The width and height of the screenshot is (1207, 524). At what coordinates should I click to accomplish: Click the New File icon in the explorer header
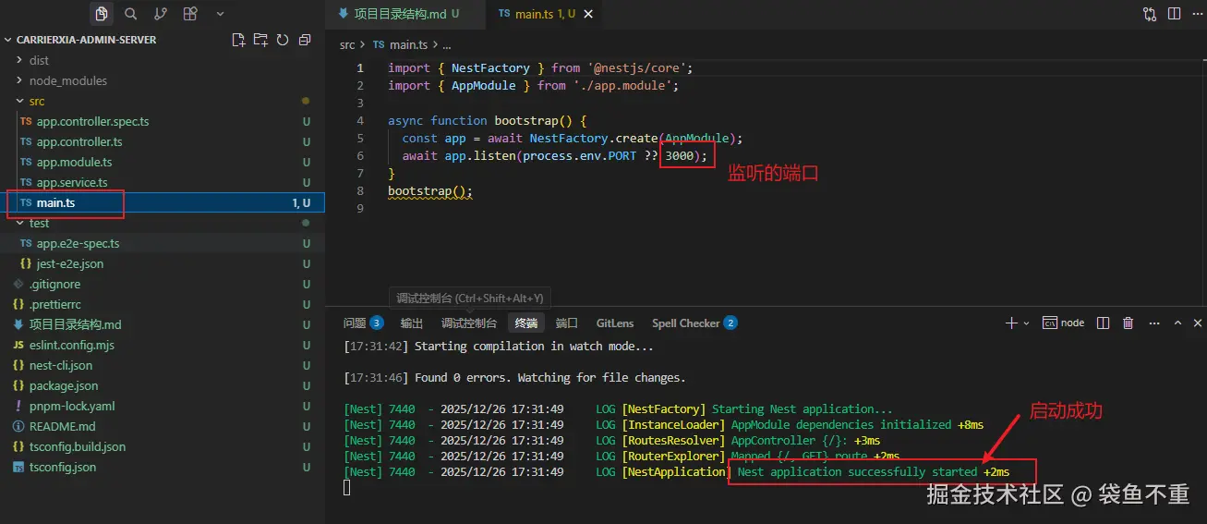click(x=238, y=40)
